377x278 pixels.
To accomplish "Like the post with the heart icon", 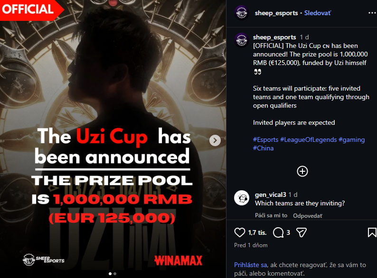I will 239,232.
